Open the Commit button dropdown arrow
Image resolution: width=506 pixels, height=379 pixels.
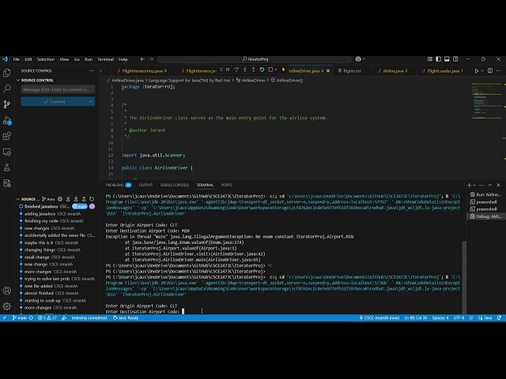pyautogui.click(x=91, y=102)
